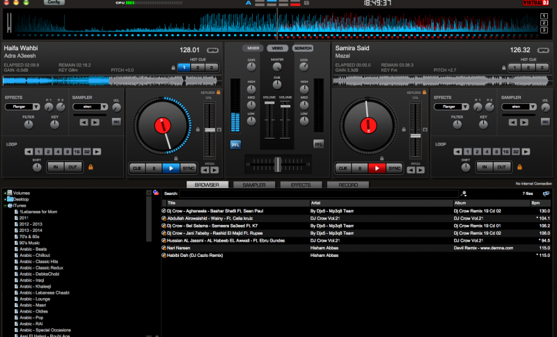The height and width of the screenshot is (337, 557).
Task: Nudge left deck pitch down arrow
Action: [x=205, y=169]
